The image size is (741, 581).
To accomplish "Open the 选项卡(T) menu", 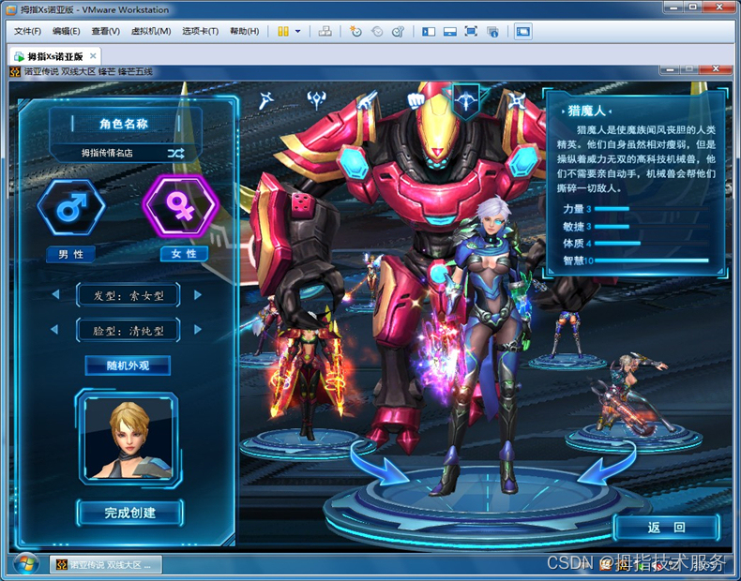I will coord(201,31).
